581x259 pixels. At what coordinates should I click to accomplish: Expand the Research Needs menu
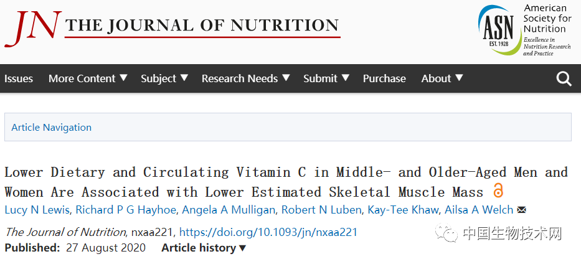click(245, 78)
